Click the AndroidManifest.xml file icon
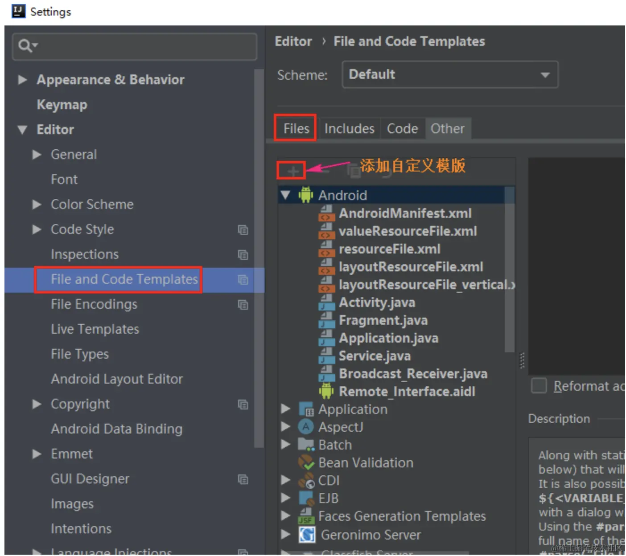Viewport: 626px width, 556px height. pos(326,213)
